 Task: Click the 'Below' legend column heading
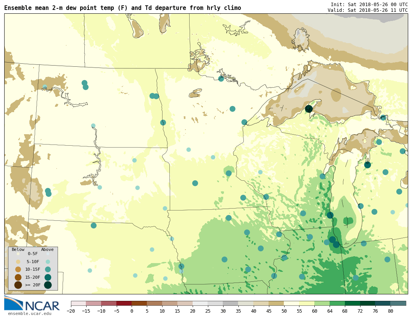pos(18,249)
